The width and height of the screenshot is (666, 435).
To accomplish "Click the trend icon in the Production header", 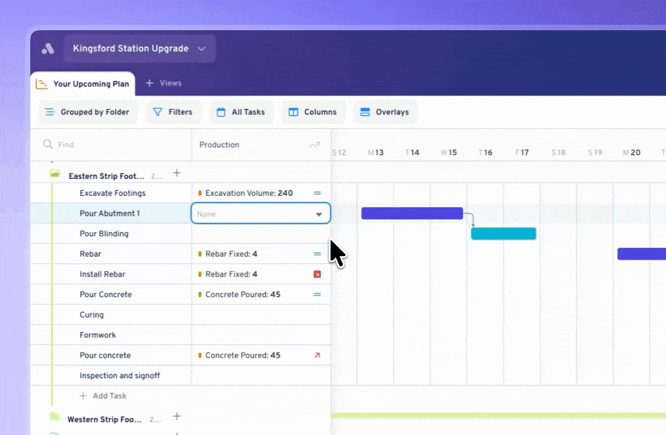I will tap(314, 145).
